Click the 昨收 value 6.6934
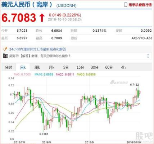Screen dimensions: 154x144 click(x=56, y=31)
